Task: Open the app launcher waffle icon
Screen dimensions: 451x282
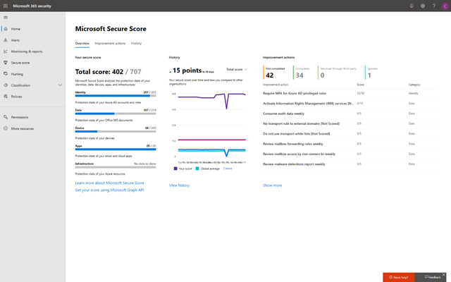Action: coord(6,6)
